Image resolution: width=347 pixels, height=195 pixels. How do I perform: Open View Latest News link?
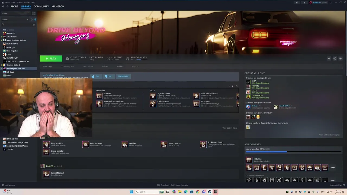pyautogui.click(x=230, y=128)
